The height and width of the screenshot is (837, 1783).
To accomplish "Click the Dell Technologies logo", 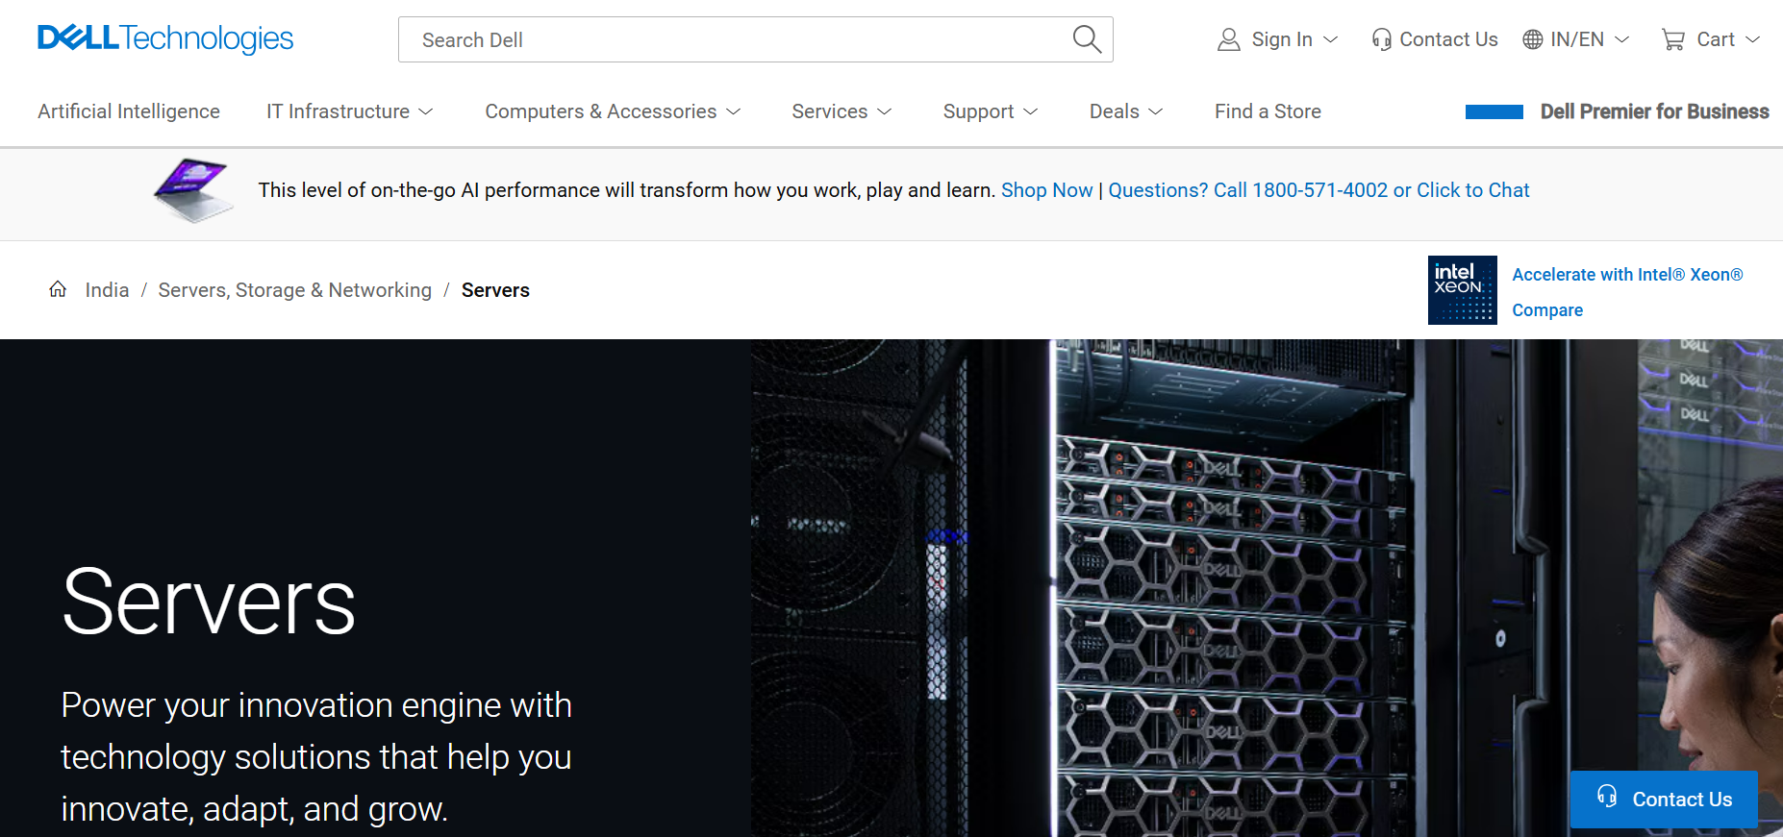I will click(x=165, y=38).
